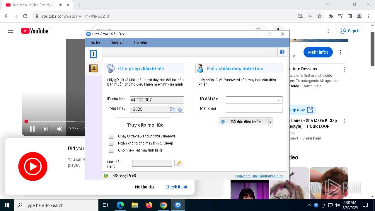Open the remote control panel sidebar icon

click(x=93, y=54)
